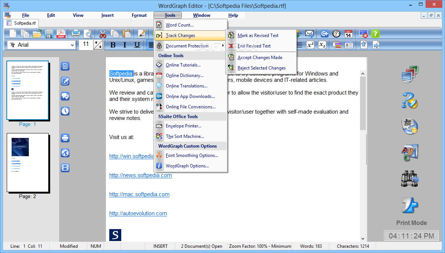Toggle Underline formatting
This screenshot has height=253, width=445.
(137, 45)
